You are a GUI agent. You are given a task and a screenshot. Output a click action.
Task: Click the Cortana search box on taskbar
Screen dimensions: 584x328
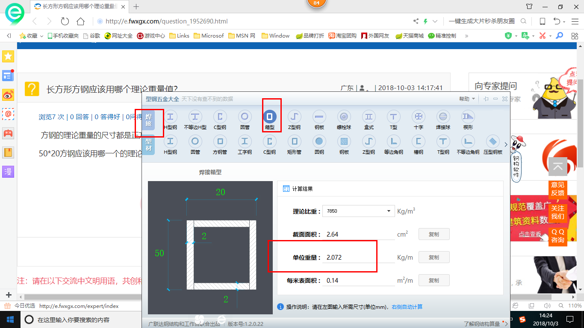point(81,319)
